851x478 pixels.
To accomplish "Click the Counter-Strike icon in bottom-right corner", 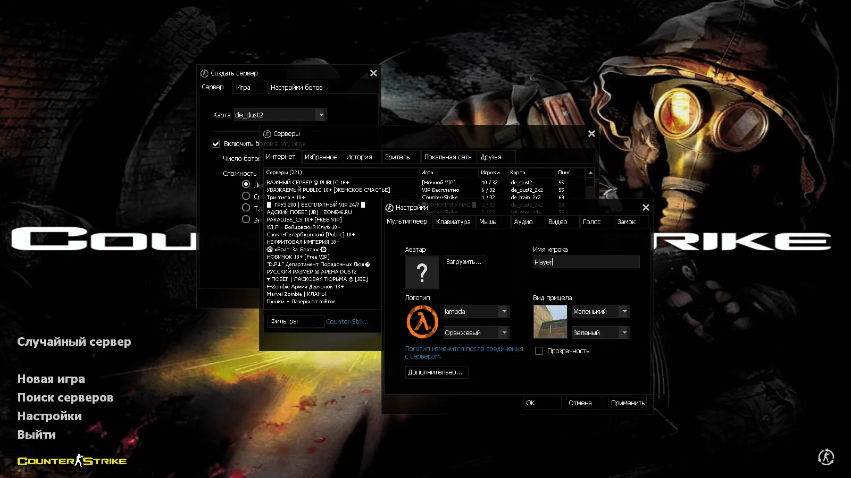I will coord(825,457).
